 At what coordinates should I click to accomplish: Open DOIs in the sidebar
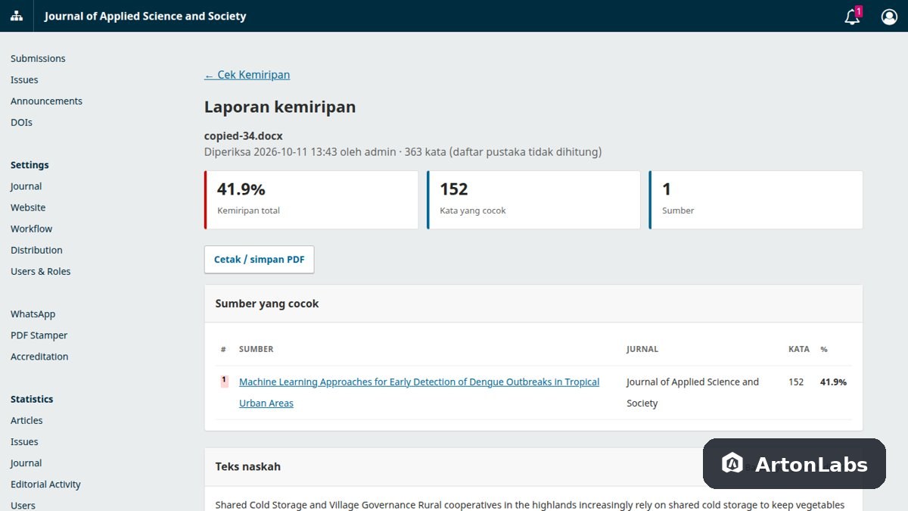tap(21, 122)
